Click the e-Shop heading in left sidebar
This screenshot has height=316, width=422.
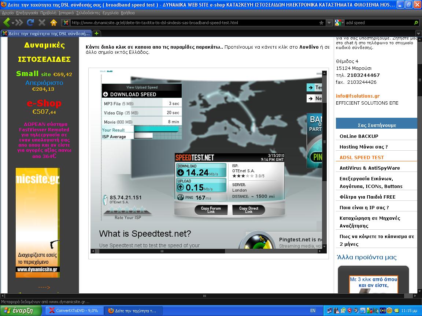click(44, 103)
